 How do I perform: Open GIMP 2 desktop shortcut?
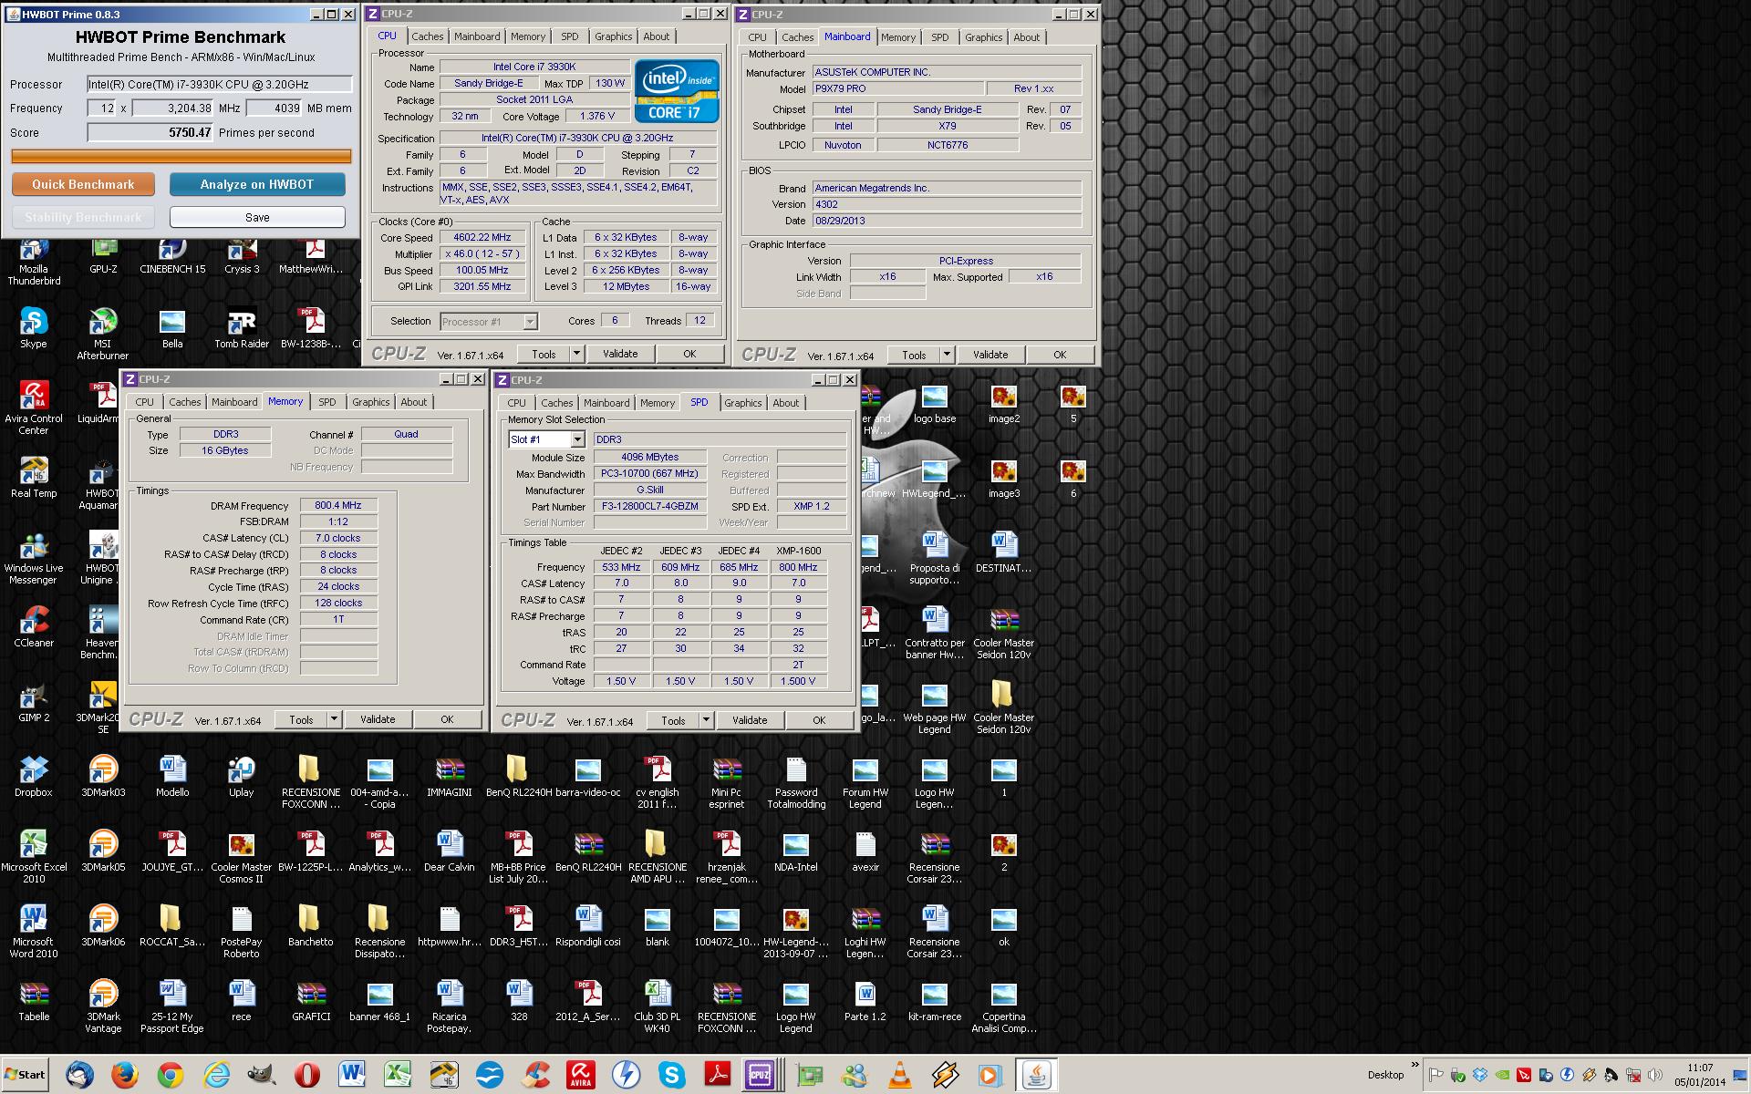[x=34, y=701]
